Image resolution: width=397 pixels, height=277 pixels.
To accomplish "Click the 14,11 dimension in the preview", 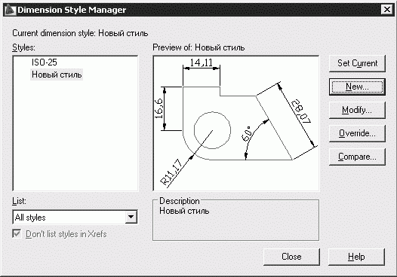I will pos(202,62).
